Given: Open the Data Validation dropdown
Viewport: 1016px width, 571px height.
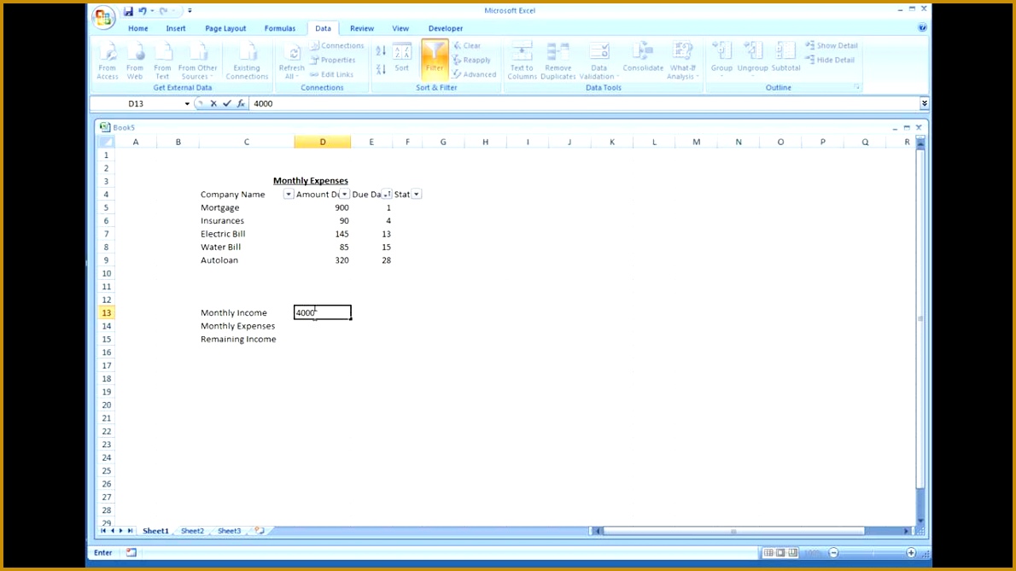Looking at the screenshot, I should (x=599, y=61).
